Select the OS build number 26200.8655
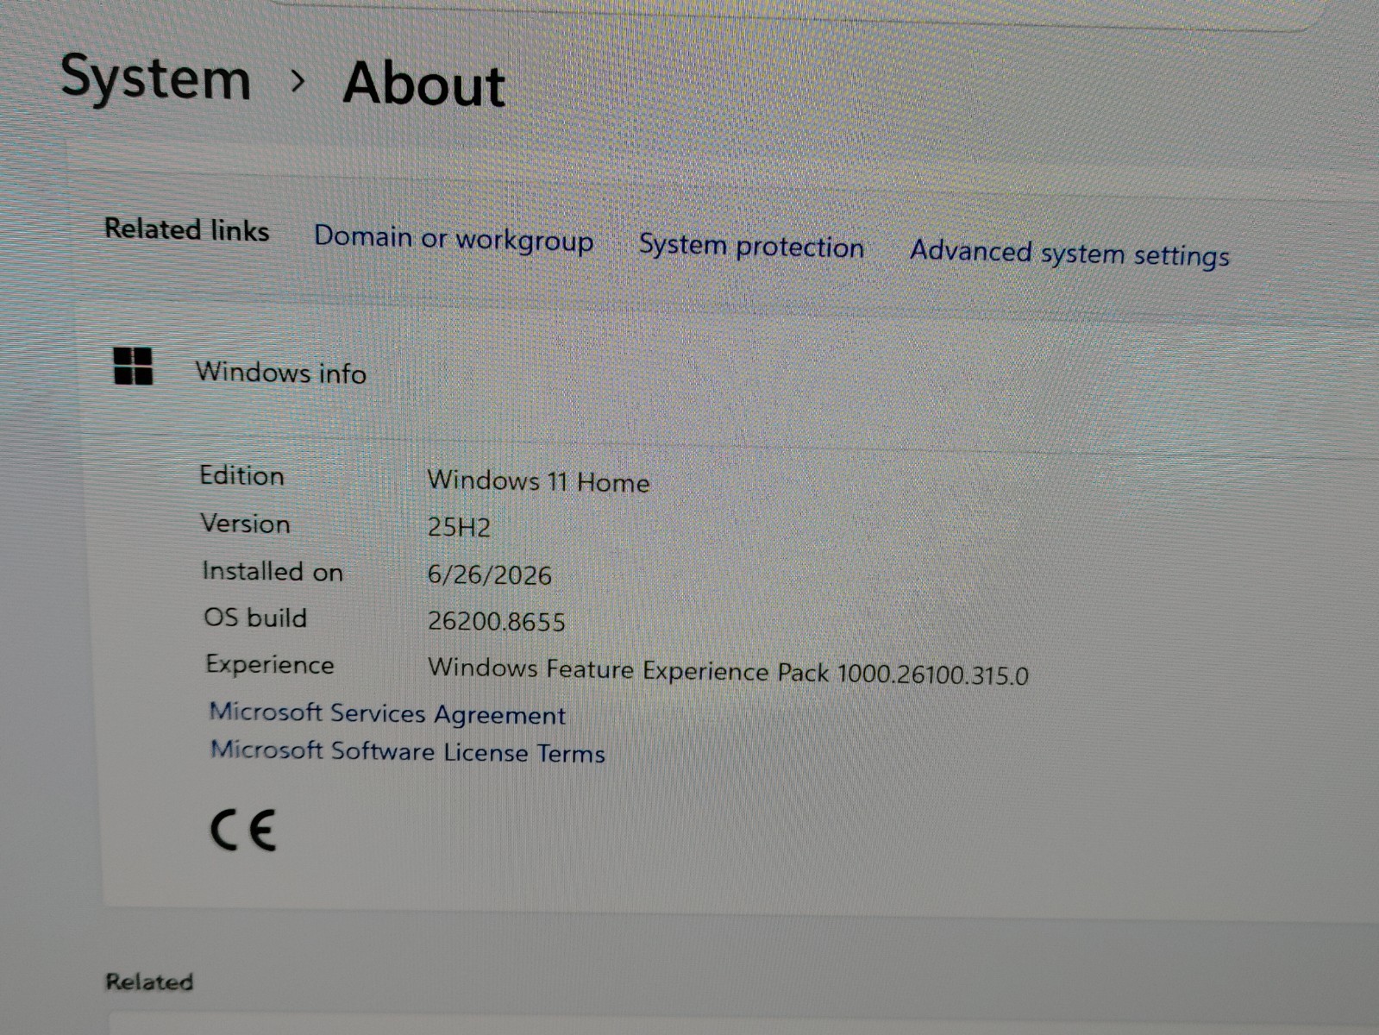The height and width of the screenshot is (1035, 1379). 496,621
